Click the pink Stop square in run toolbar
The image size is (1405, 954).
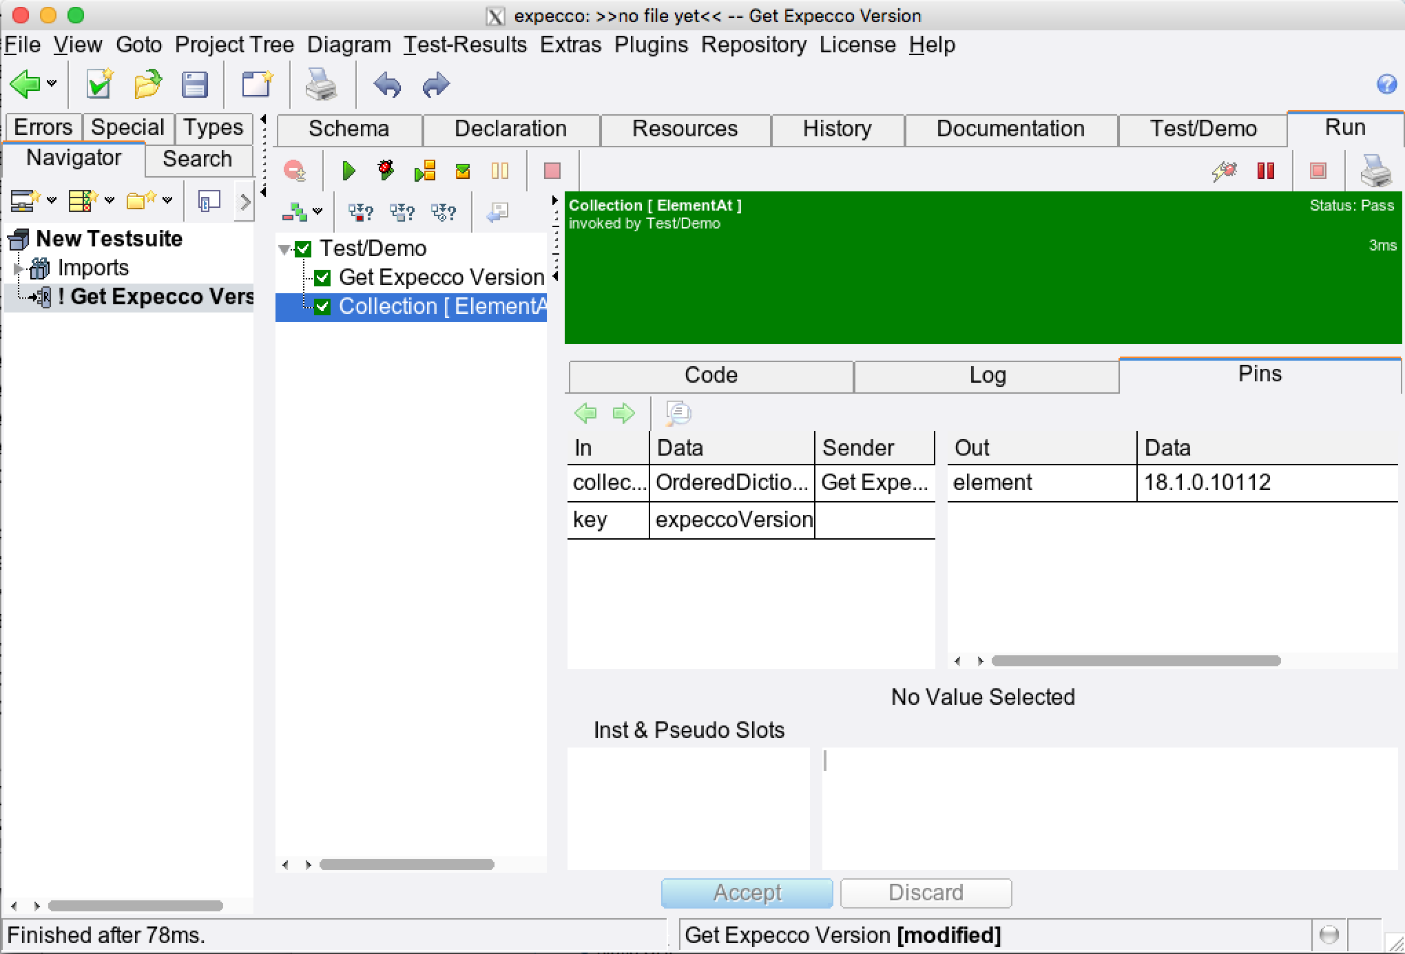(x=552, y=171)
